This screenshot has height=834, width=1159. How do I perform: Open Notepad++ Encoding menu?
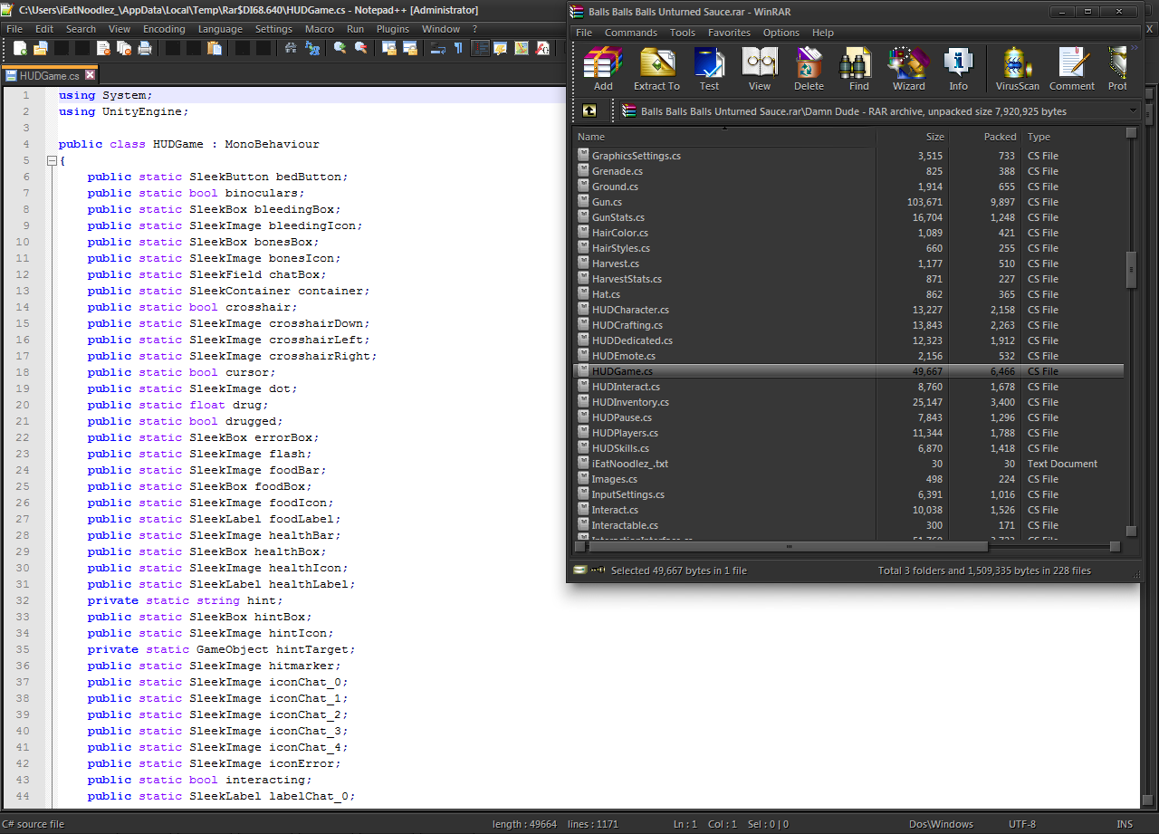point(164,29)
